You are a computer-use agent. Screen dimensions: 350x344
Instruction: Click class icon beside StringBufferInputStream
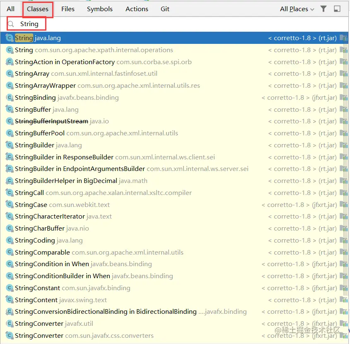coord(10,121)
